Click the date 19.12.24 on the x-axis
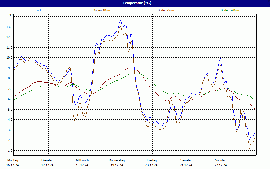270x169 pixels. point(117,165)
